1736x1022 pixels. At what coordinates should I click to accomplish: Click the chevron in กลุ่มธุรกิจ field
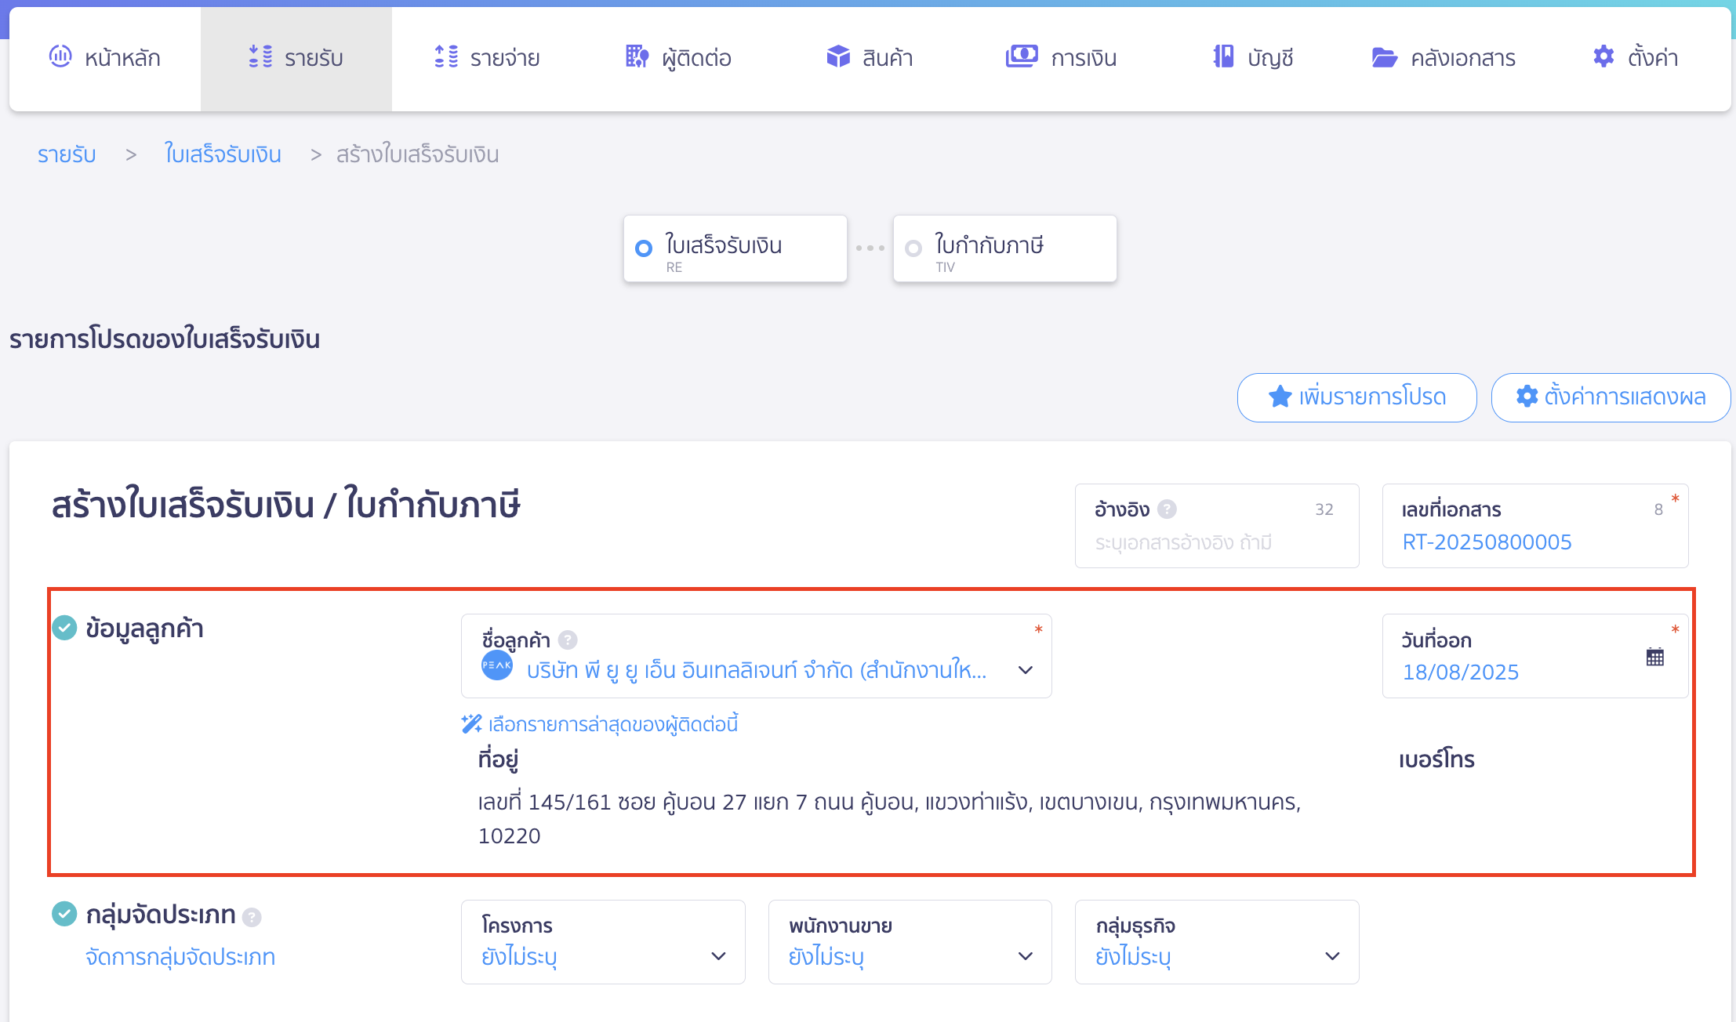point(1332,956)
